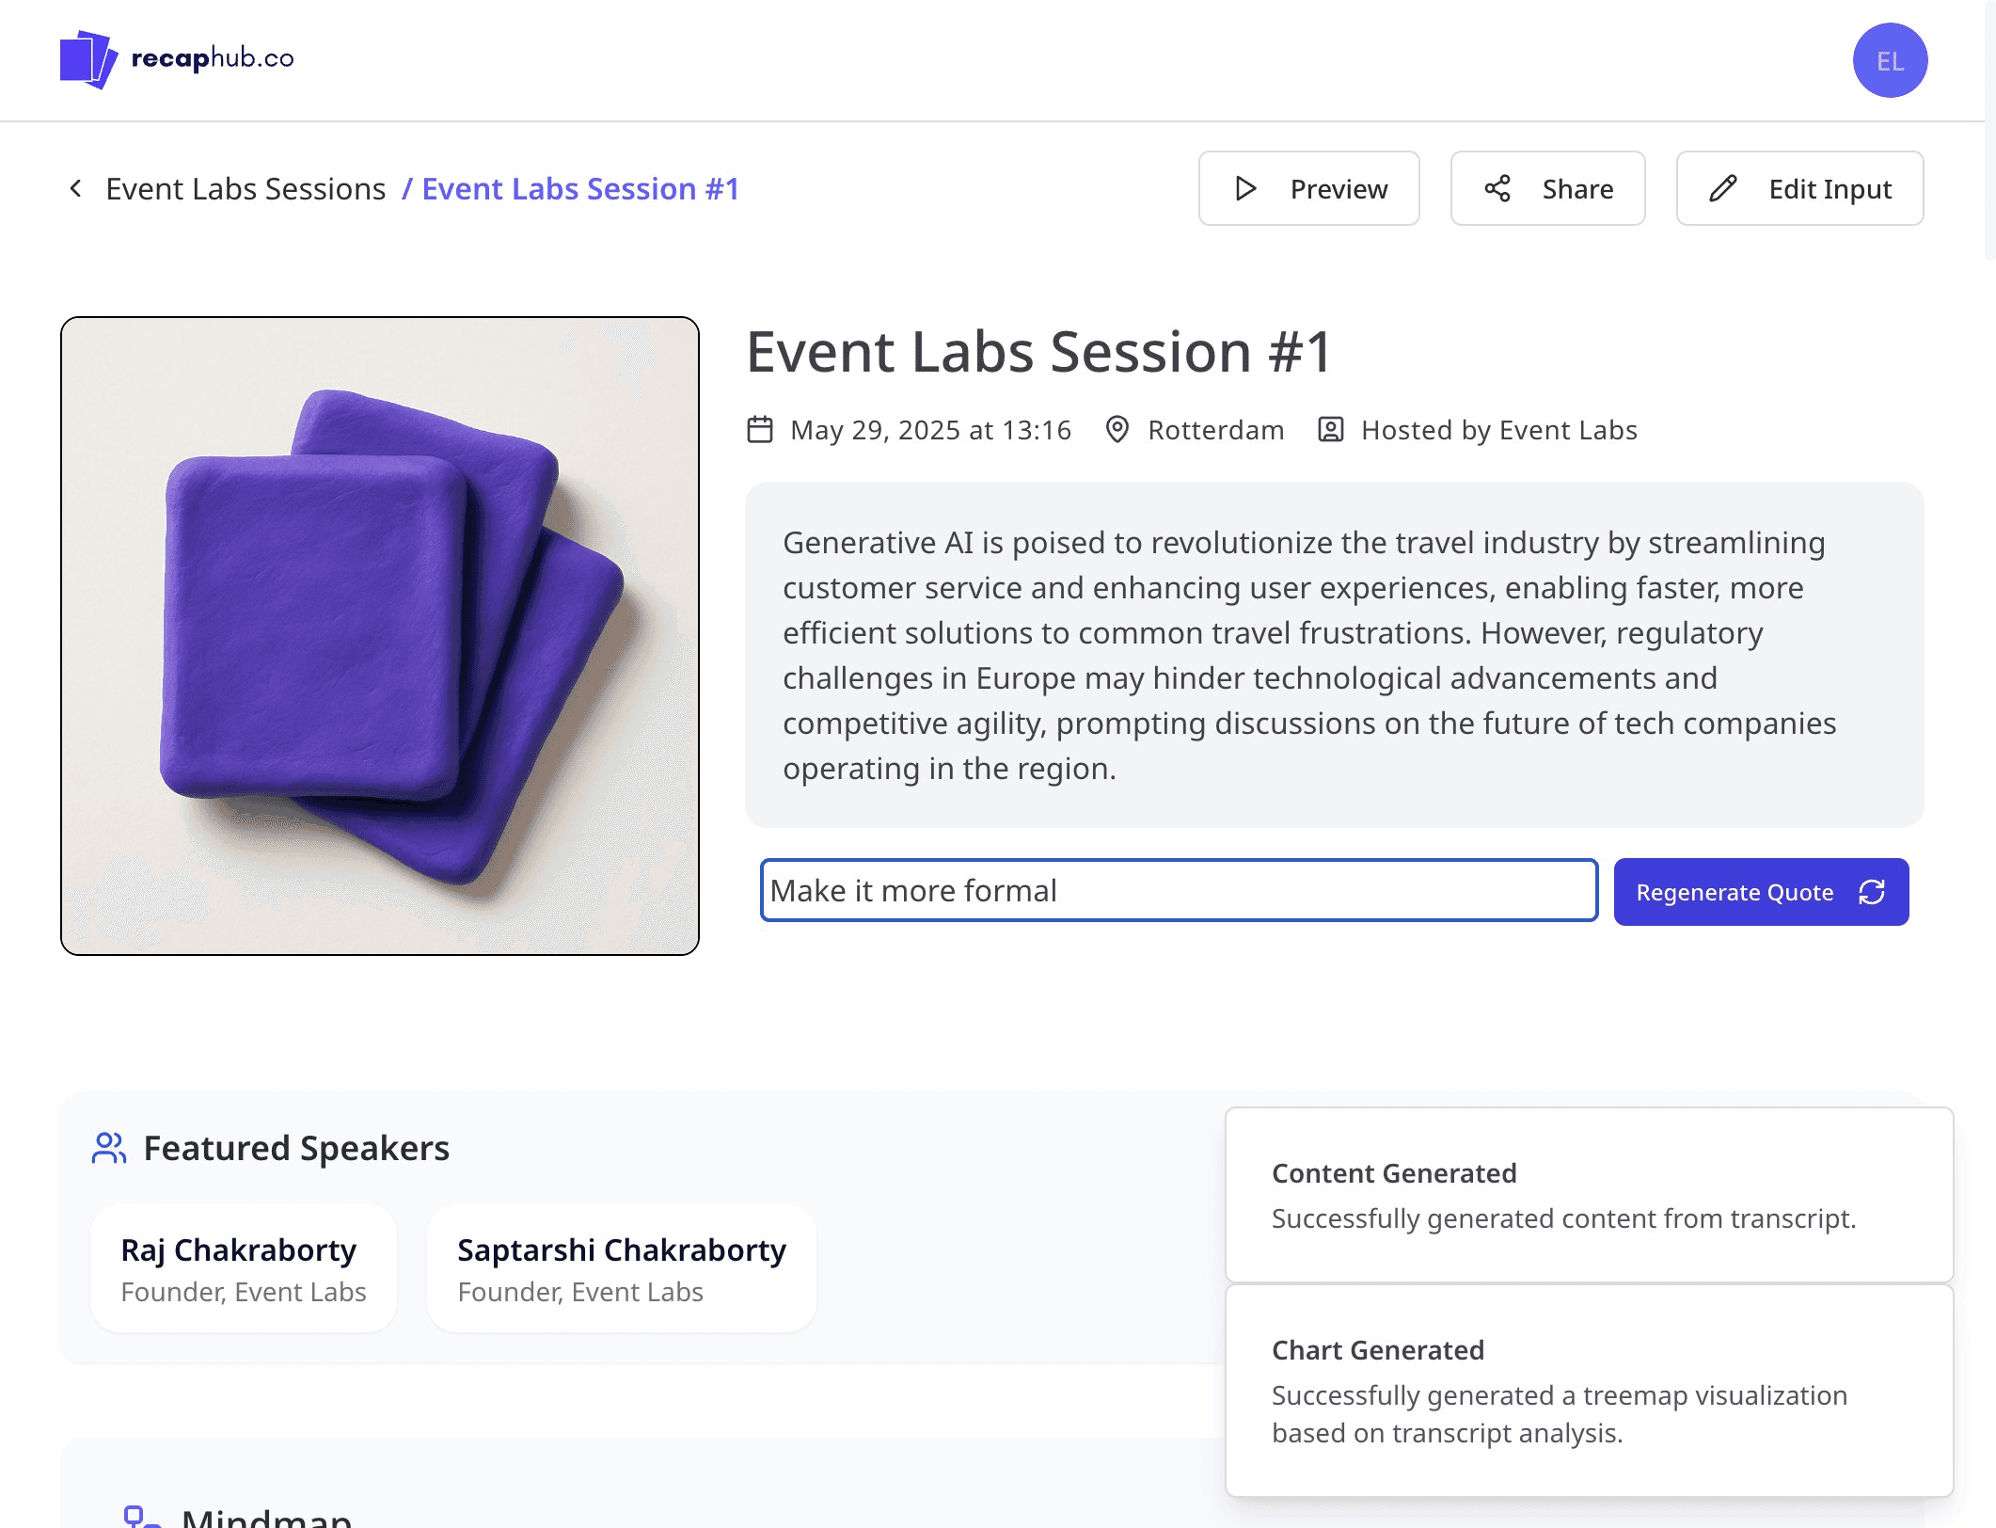Click the Share button
The width and height of the screenshot is (1996, 1528).
click(x=1547, y=188)
